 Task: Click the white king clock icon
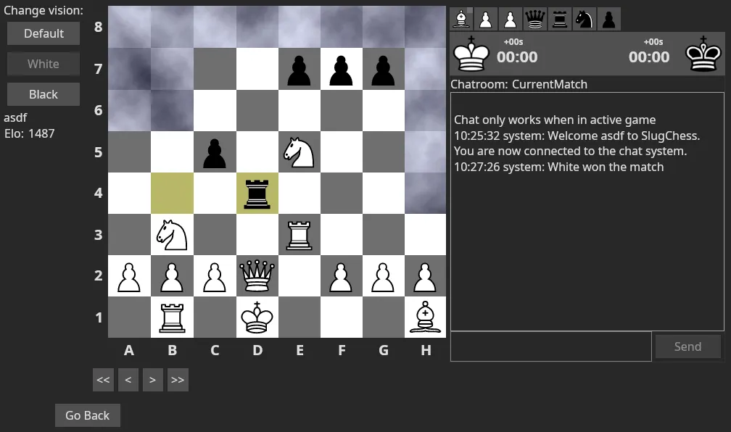(x=471, y=54)
